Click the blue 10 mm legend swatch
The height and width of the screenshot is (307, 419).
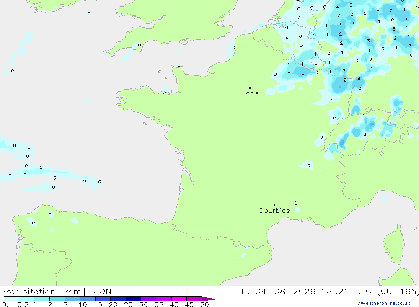coord(88,299)
